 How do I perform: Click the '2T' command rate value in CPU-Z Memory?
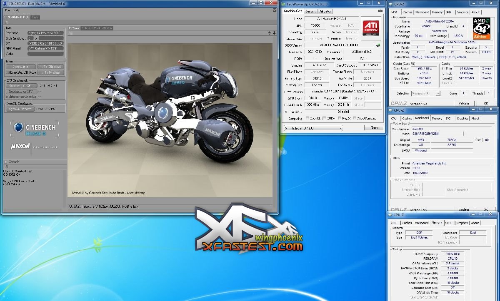point(453,288)
